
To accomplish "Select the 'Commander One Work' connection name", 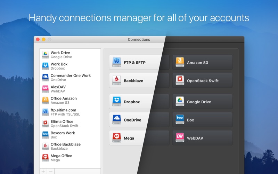I will pos(71,76).
